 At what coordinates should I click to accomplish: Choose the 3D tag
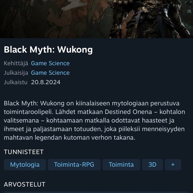click(152, 164)
